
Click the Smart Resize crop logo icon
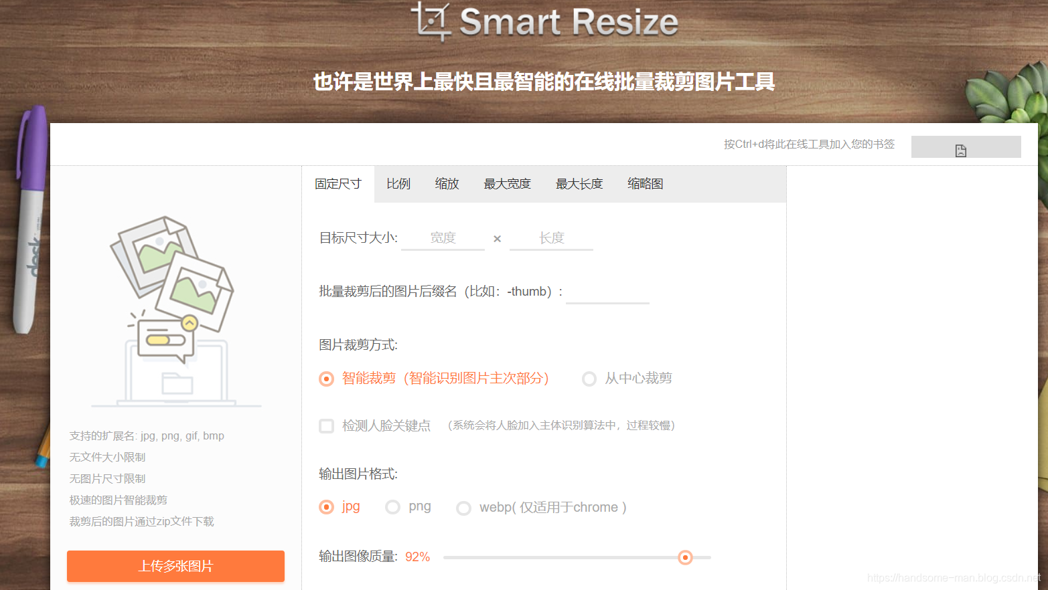pyautogui.click(x=430, y=21)
